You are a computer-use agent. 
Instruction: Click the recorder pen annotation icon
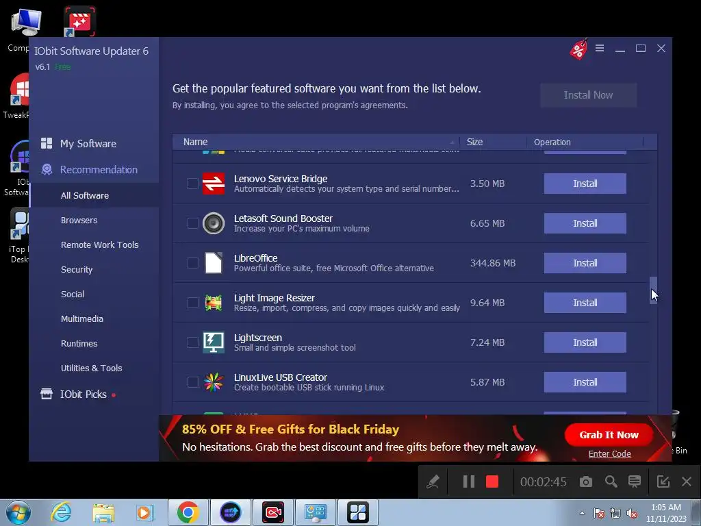coord(433,481)
